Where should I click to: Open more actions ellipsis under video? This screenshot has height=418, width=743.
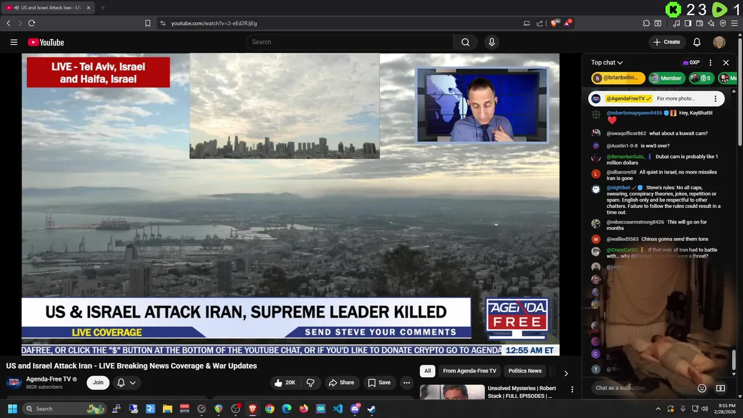click(406, 383)
